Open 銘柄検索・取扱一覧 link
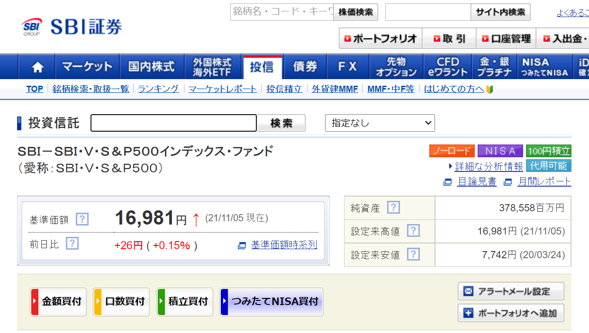The image size is (589, 333). [x=91, y=89]
